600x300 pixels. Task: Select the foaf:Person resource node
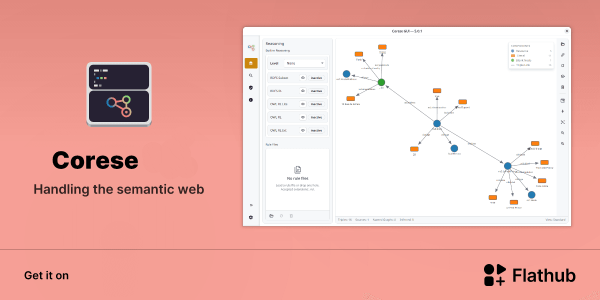[454, 148]
